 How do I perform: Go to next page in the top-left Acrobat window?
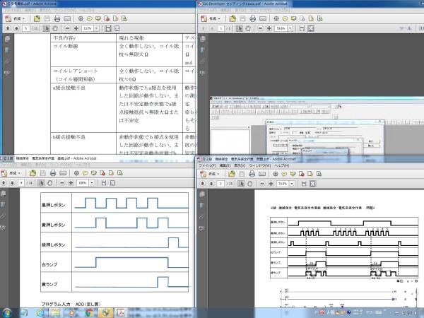click(16, 29)
